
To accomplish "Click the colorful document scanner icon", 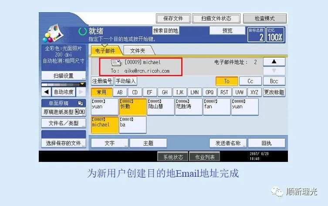I will pyautogui.click(x=53, y=34).
